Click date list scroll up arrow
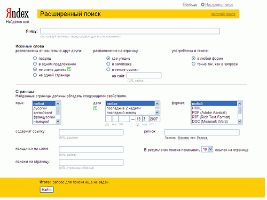Screen dimensions: 267x200 pyautogui.click(x=157, y=103)
